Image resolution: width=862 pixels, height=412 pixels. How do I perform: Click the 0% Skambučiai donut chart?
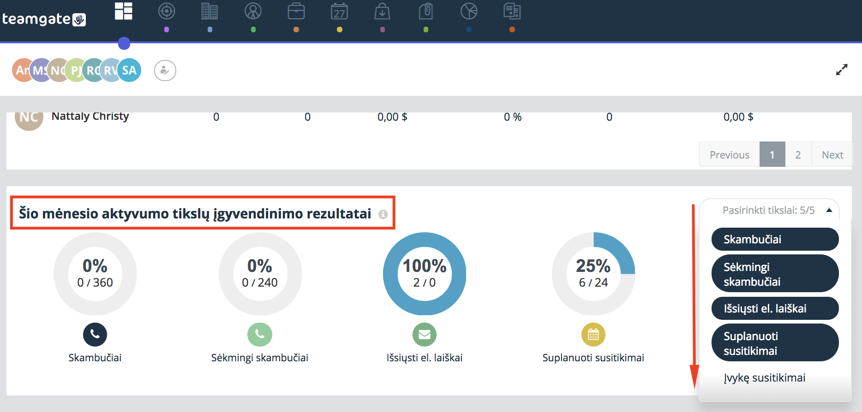95,274
